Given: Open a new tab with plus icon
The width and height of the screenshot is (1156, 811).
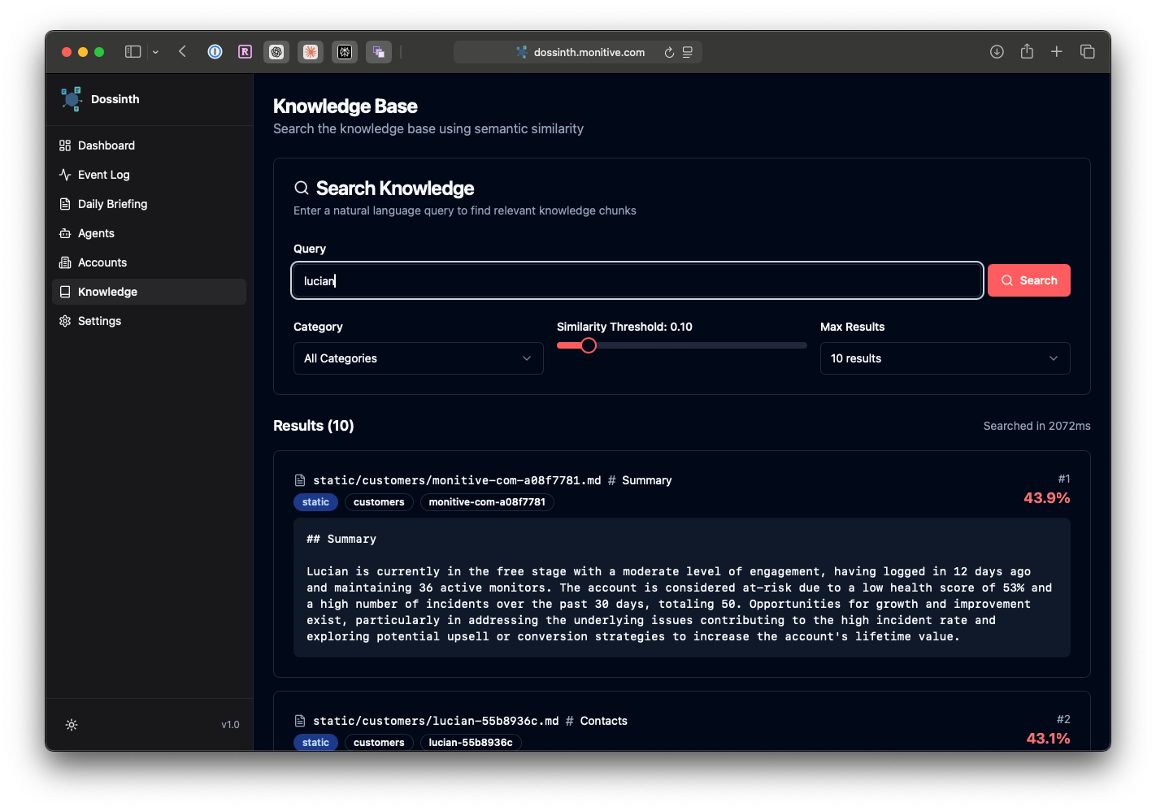Looking at the screenshot, I should [1057, 52].
